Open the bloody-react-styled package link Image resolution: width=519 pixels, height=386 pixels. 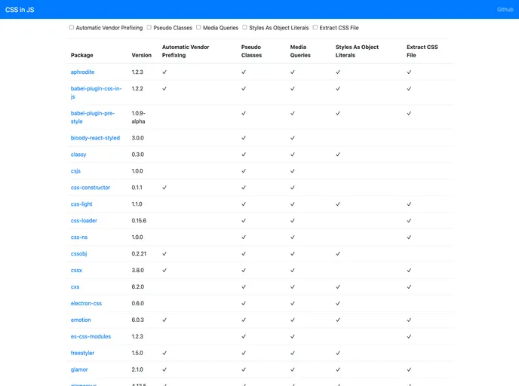coord(95,138)
